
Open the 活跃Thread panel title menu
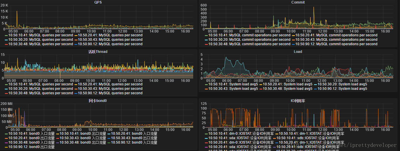click(x=98, y=51)
